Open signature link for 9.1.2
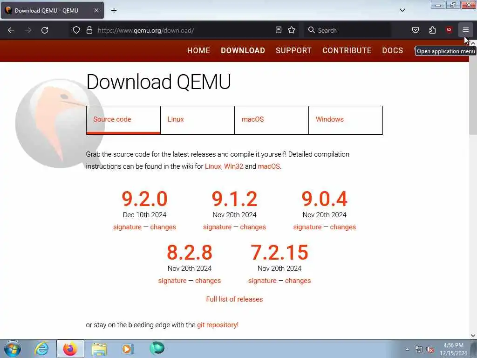This screenshot has width=477, height=358. pyautogui.click(x=217, y=227)
